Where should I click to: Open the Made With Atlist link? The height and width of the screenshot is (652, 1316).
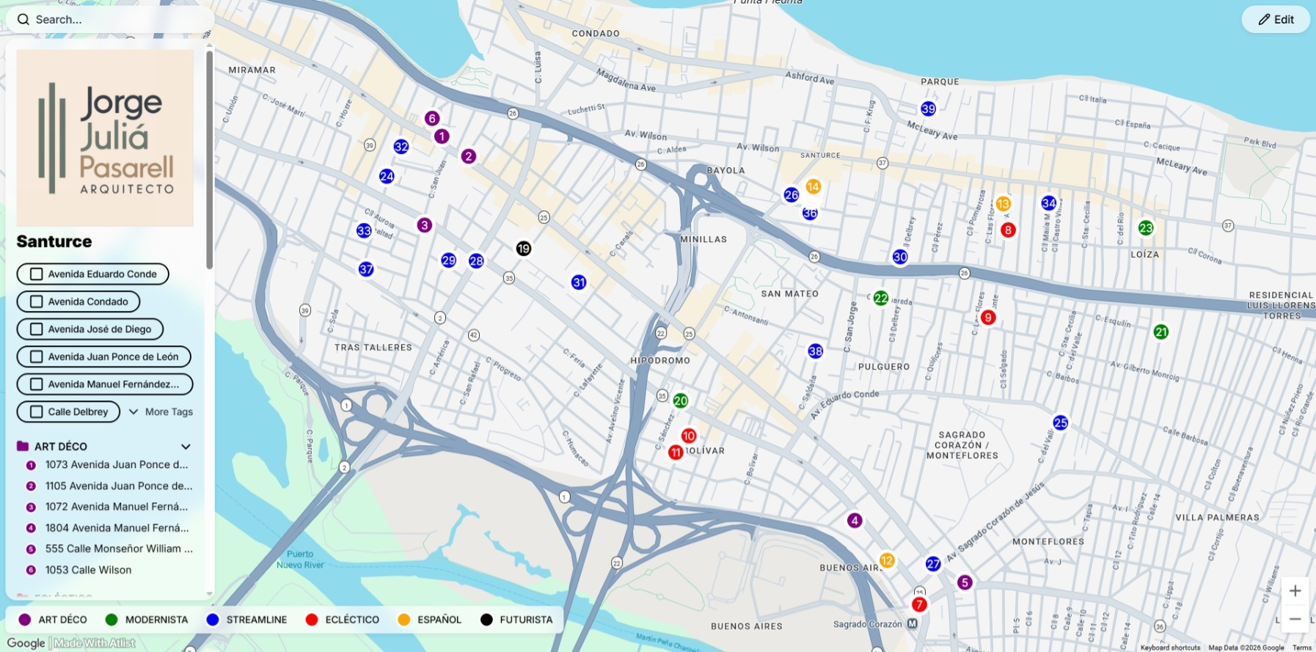tap(95, 643)
